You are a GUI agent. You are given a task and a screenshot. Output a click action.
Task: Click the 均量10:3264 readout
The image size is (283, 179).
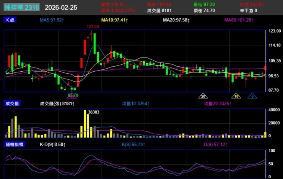click(136, 103)
